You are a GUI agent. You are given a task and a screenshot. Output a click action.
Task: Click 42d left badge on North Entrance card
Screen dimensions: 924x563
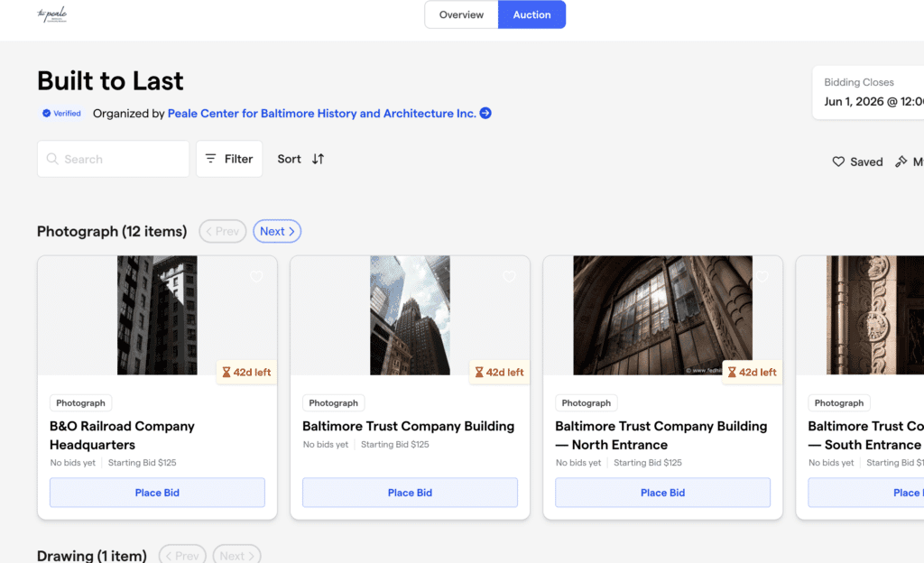pos(752,373)
